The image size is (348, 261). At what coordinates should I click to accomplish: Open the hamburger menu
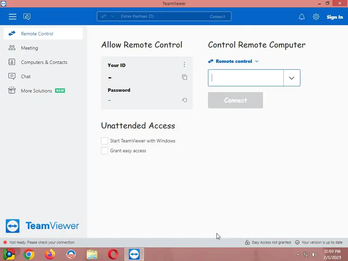point(13,17)
